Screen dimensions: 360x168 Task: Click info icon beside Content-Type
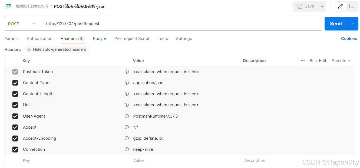click(127, 83)
